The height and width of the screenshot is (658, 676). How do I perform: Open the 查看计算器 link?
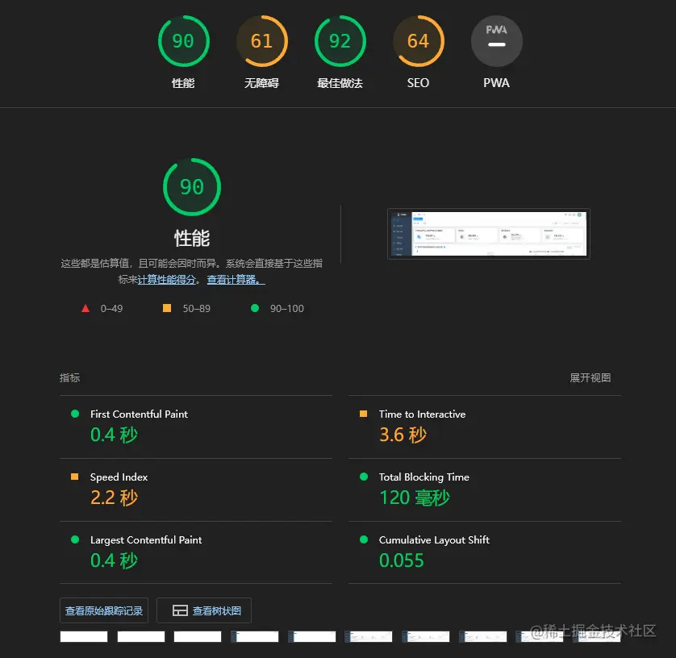[x=236, y=280]
